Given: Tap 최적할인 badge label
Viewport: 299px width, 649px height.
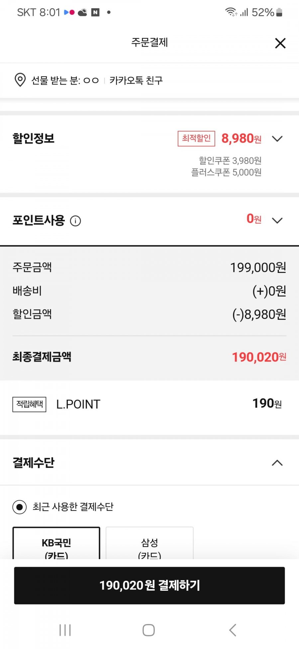Looking at the screenshot, I should tap(196, 138).
